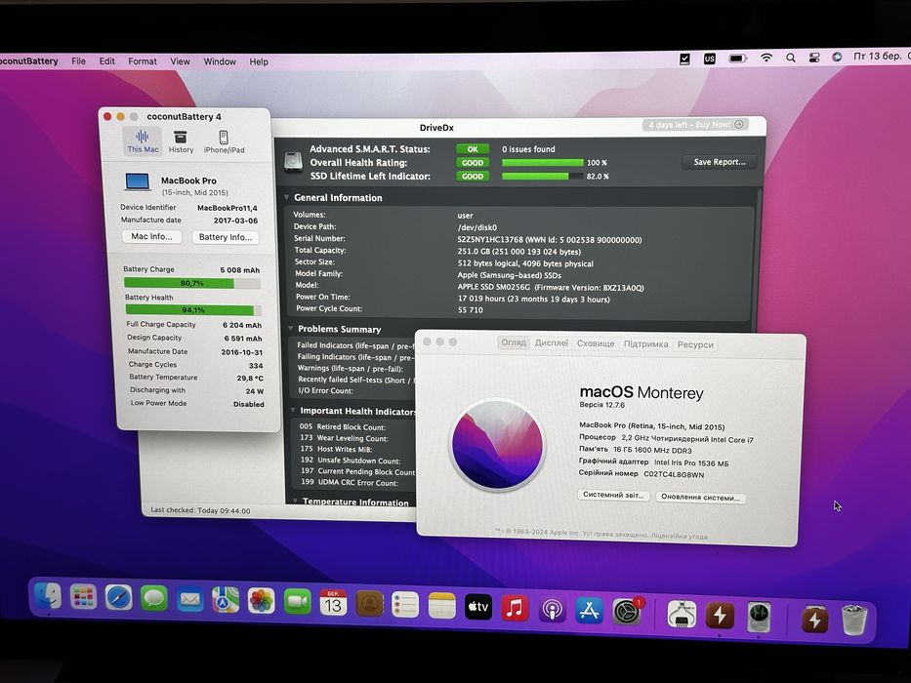Open Control Center from the menu bar

(814, 58)
